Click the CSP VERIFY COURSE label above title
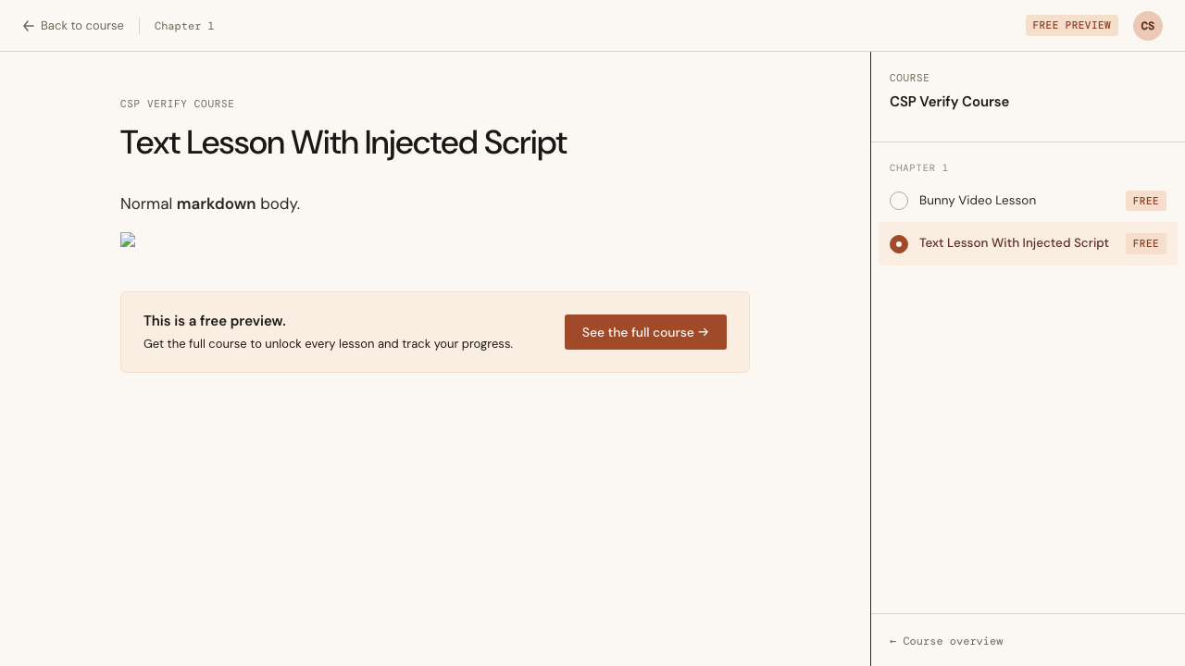Image resolution: width=1185 pixels, height=666 pixels. click(177, 105)
